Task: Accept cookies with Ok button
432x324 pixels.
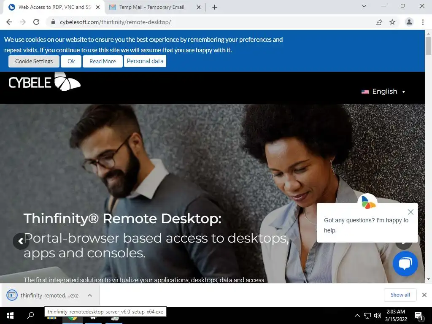Action: (71, 61)
